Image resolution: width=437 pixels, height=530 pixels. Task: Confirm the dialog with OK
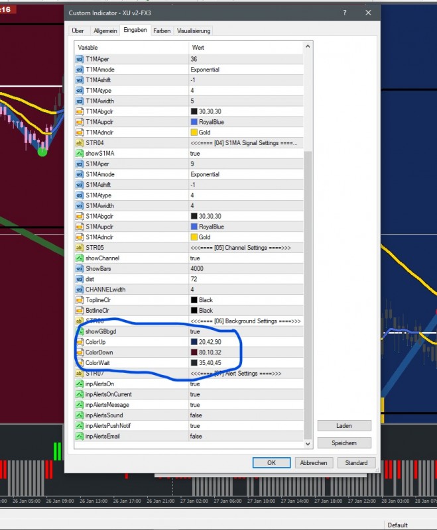(272, 462)
